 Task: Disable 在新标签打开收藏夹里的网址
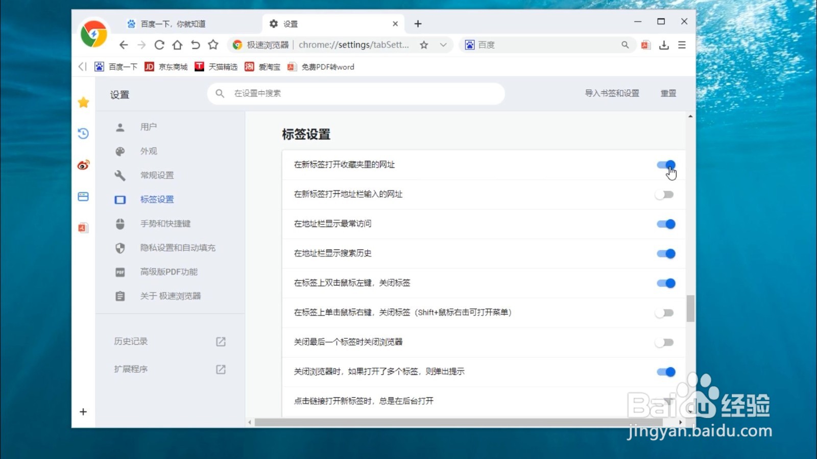coord(665,165)
